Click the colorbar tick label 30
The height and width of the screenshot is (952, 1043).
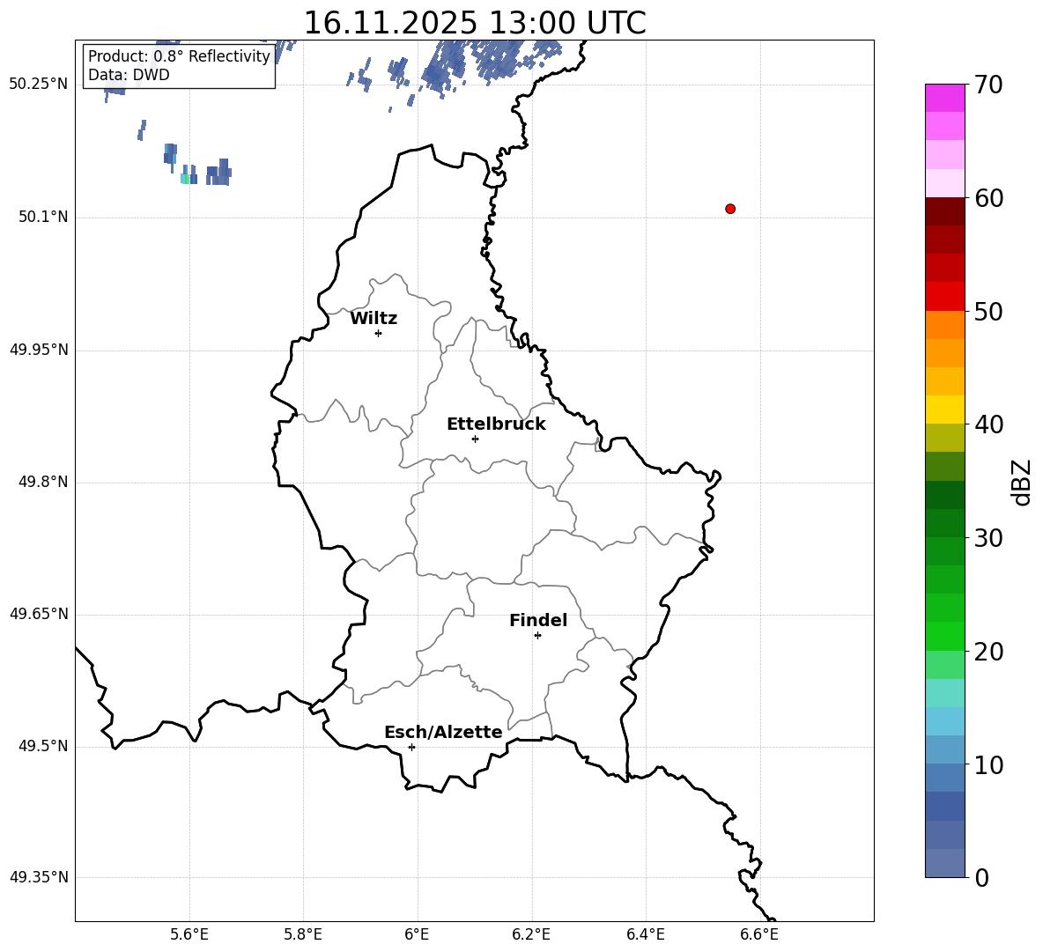[x=989, y=538]
